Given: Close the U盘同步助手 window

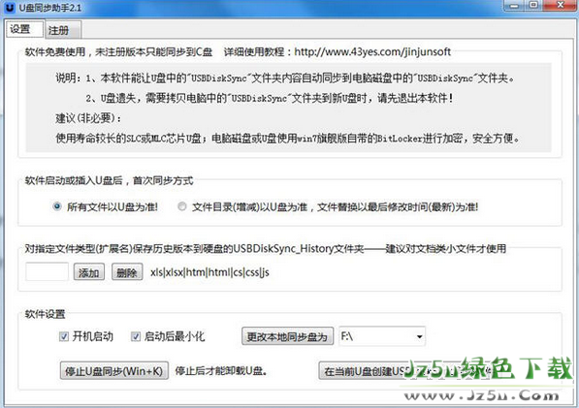Looking at the screenshot, I should tap(561, 5).
